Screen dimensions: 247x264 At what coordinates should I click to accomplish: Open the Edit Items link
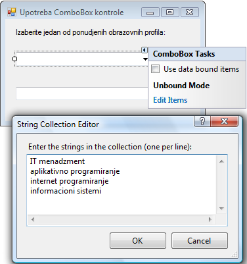pos(170,100)
